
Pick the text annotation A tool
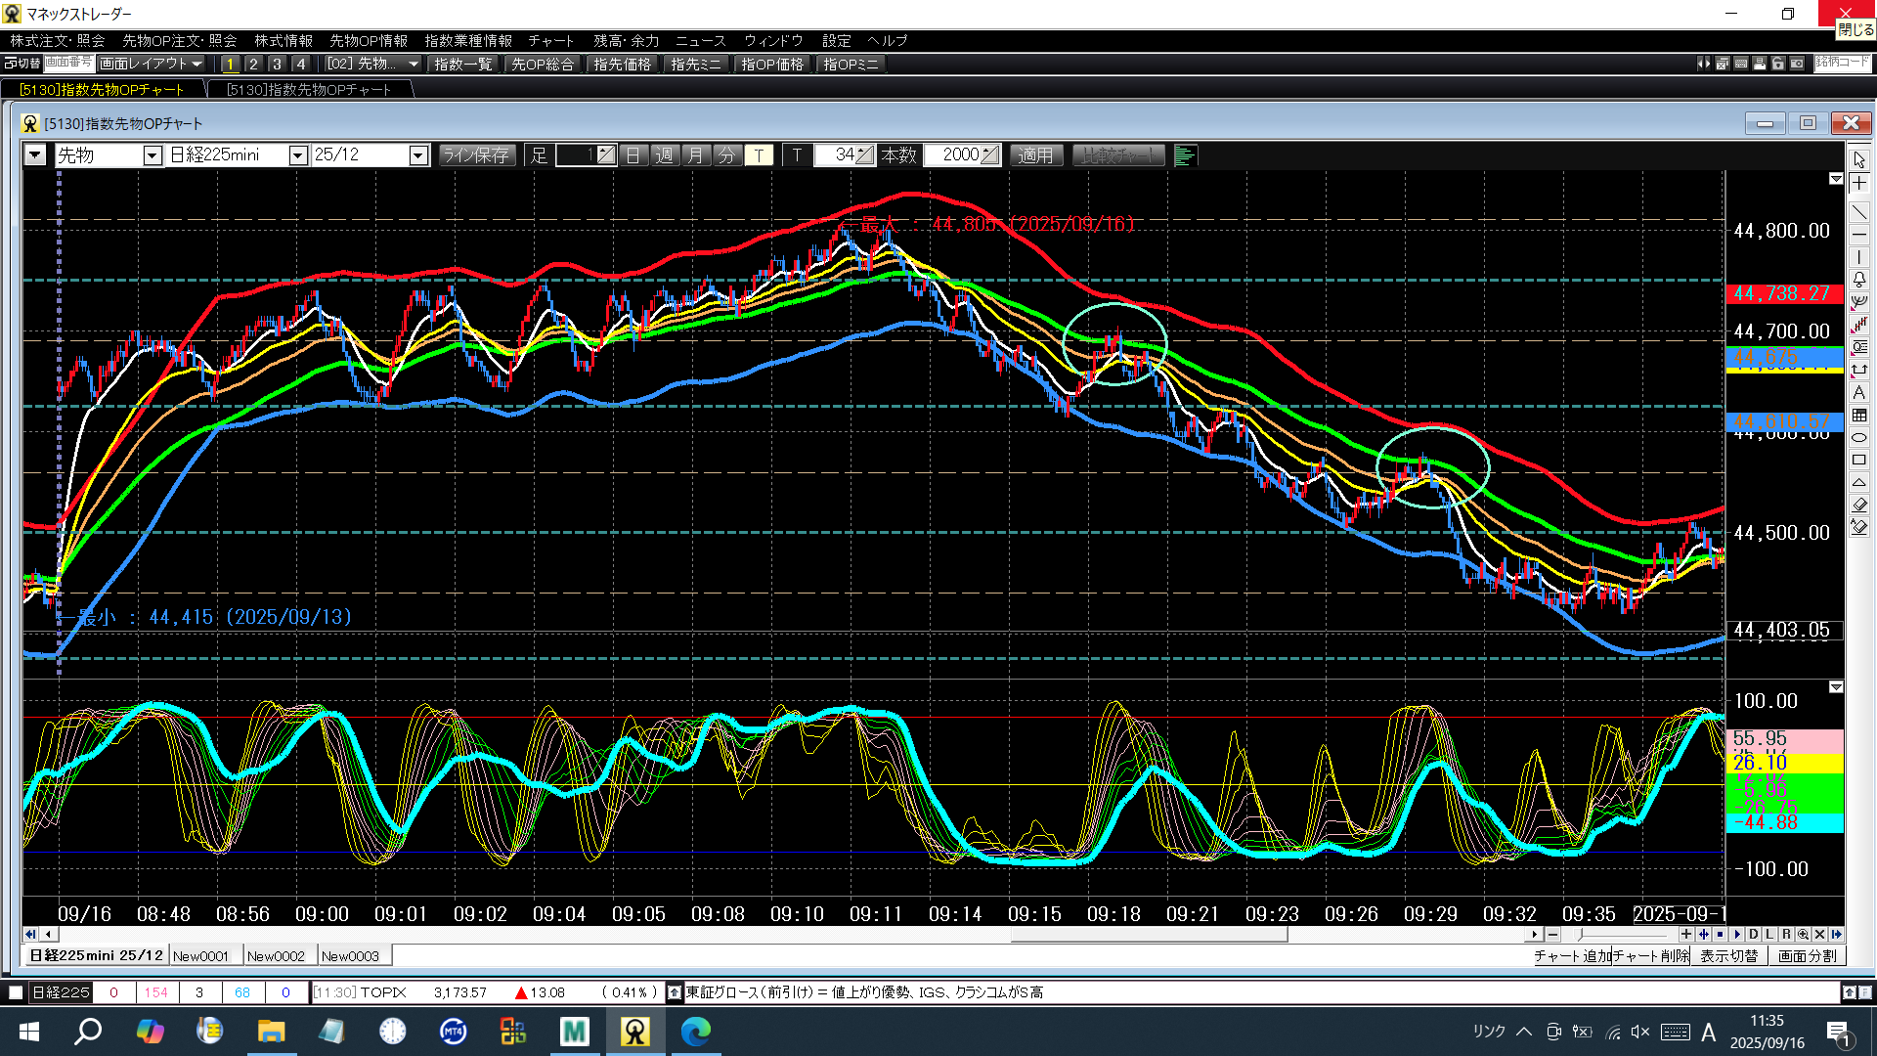1858,392
